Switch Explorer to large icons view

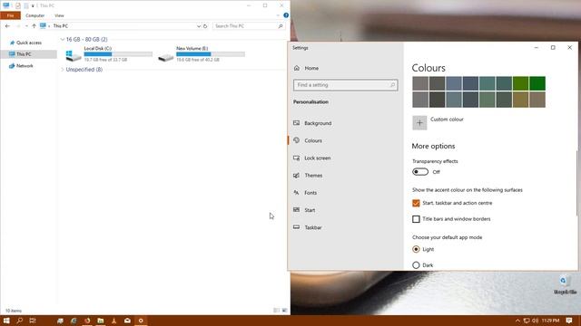click(x=284, y=311)
